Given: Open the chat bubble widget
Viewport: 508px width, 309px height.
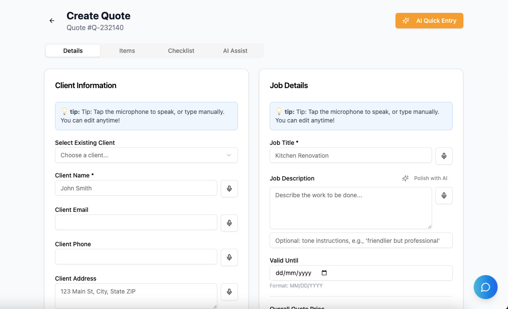Looking at the screenshot, I should pyautogui.click(x=485, y=287).
